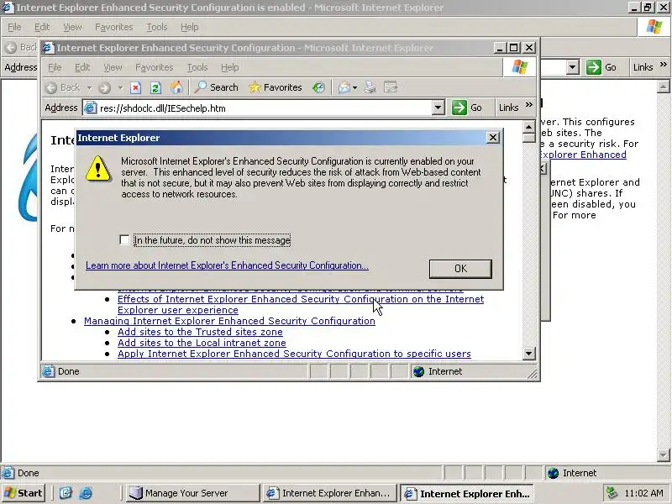Click the 'Explorer Enhanced' link in background window

[x=583, y=155]
